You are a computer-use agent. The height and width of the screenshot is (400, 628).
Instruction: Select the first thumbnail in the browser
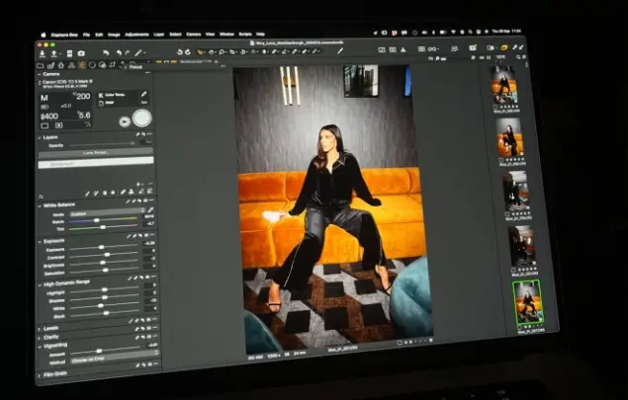click(x=503, y=85)
